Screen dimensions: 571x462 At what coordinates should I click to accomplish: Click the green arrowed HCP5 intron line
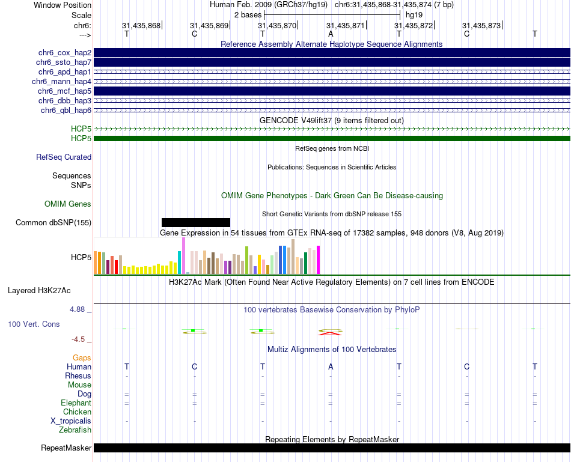pyautogui.click(x=332, y=129)
